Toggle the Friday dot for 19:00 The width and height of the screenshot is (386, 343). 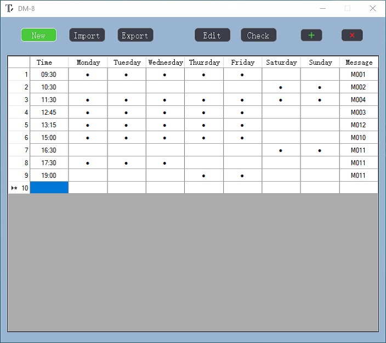242,176
